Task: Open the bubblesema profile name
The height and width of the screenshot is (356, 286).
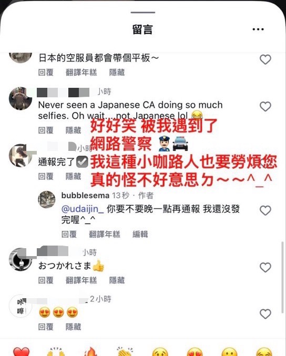Action: click(85, 196)
